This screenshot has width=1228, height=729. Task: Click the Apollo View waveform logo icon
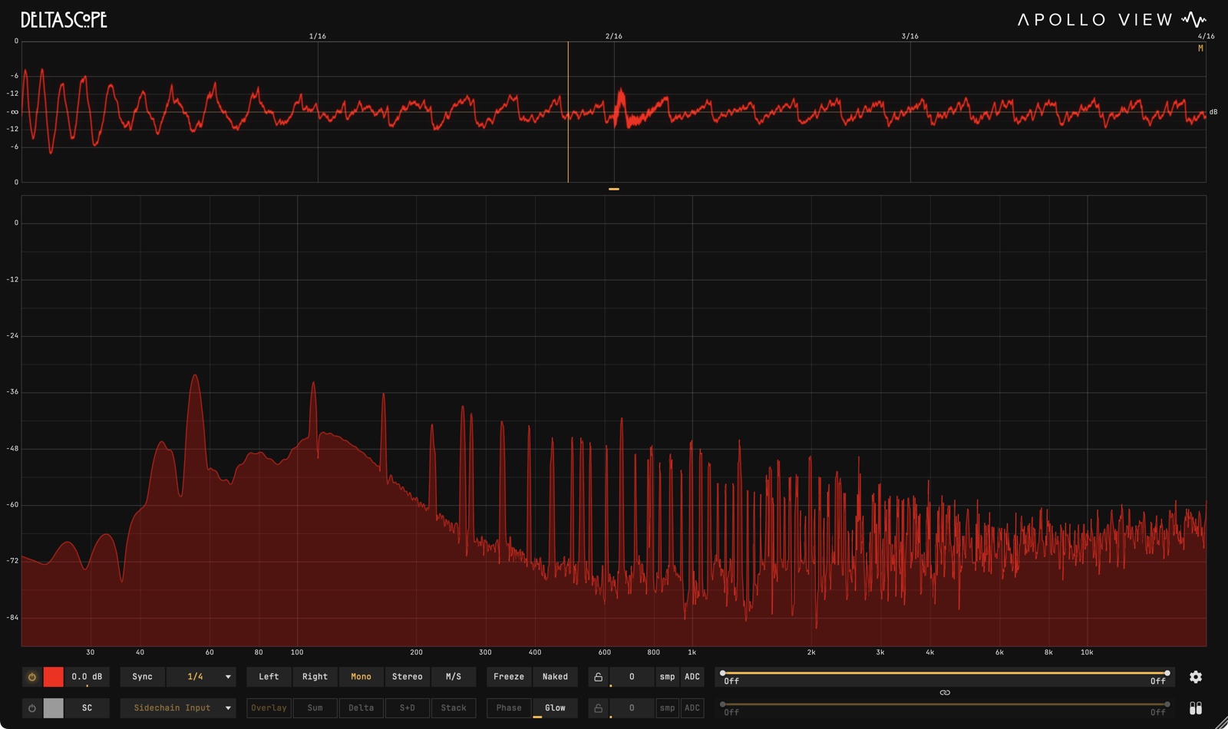[x=1194, y=19]
